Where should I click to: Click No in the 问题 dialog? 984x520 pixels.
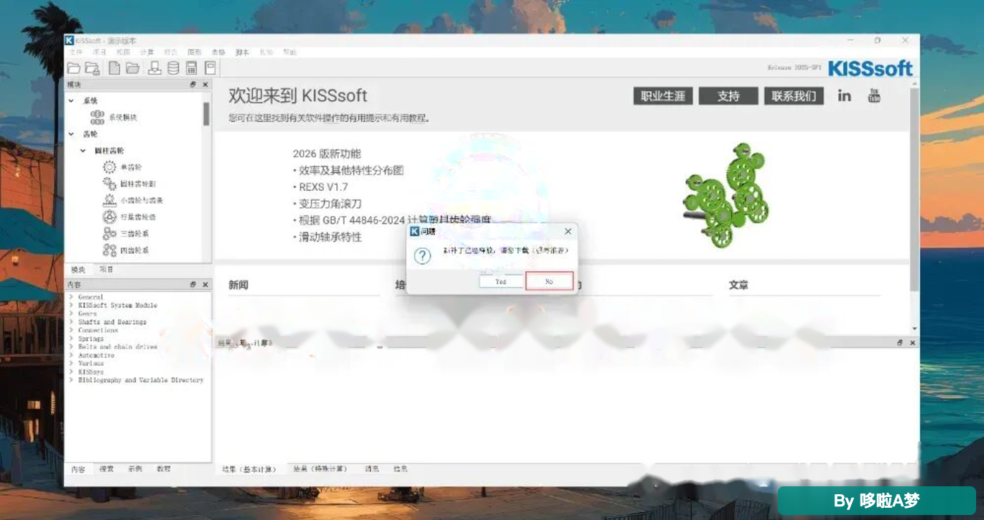coord(549,282)
